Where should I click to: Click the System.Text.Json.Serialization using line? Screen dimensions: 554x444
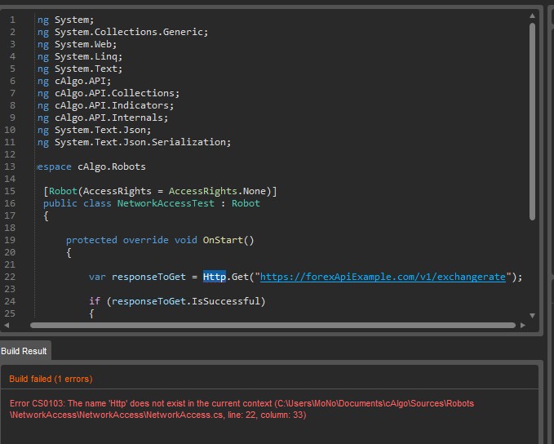(135, 142)
